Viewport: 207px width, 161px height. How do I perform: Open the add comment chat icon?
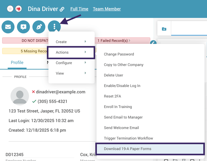[x=23, y=27]
